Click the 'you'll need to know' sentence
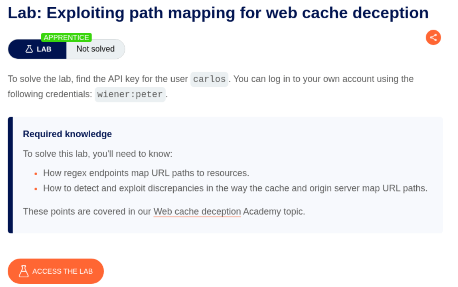 [x=98, y=154]
